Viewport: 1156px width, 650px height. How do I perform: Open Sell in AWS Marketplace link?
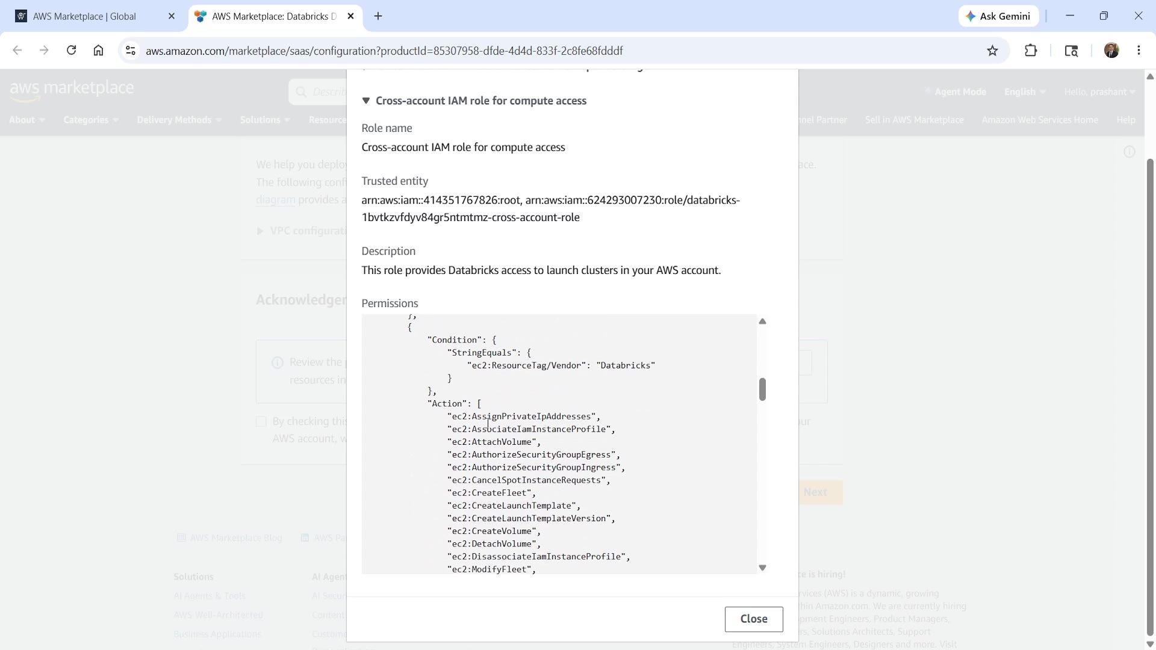(x=914, y=120)
